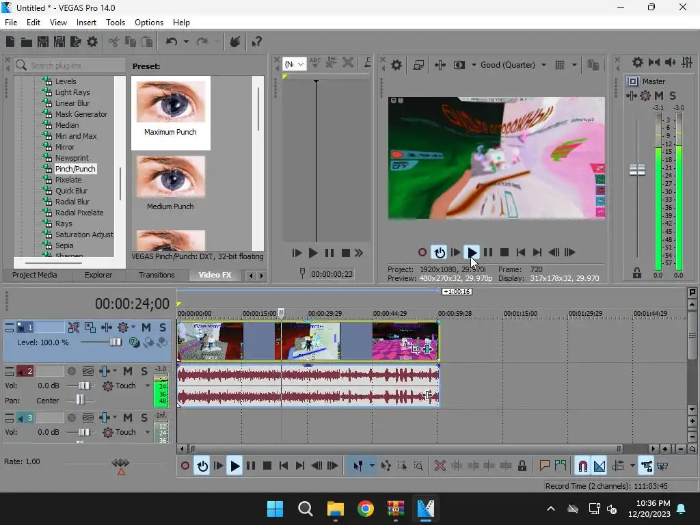Click the Dim Output speaker icon

coord(671,62)
